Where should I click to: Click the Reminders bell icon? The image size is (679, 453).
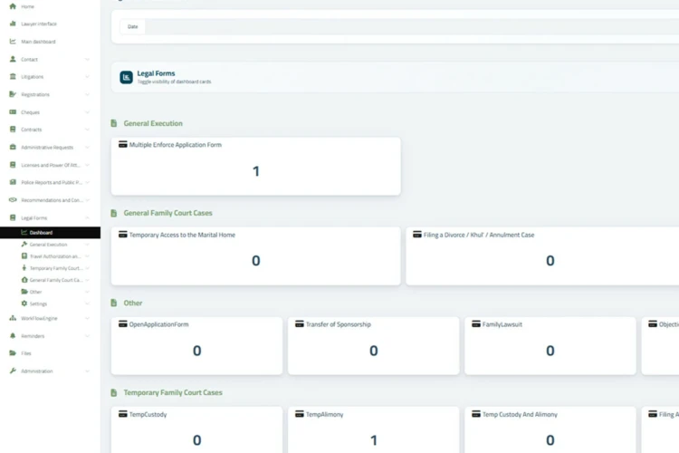[x=13, y=336]
